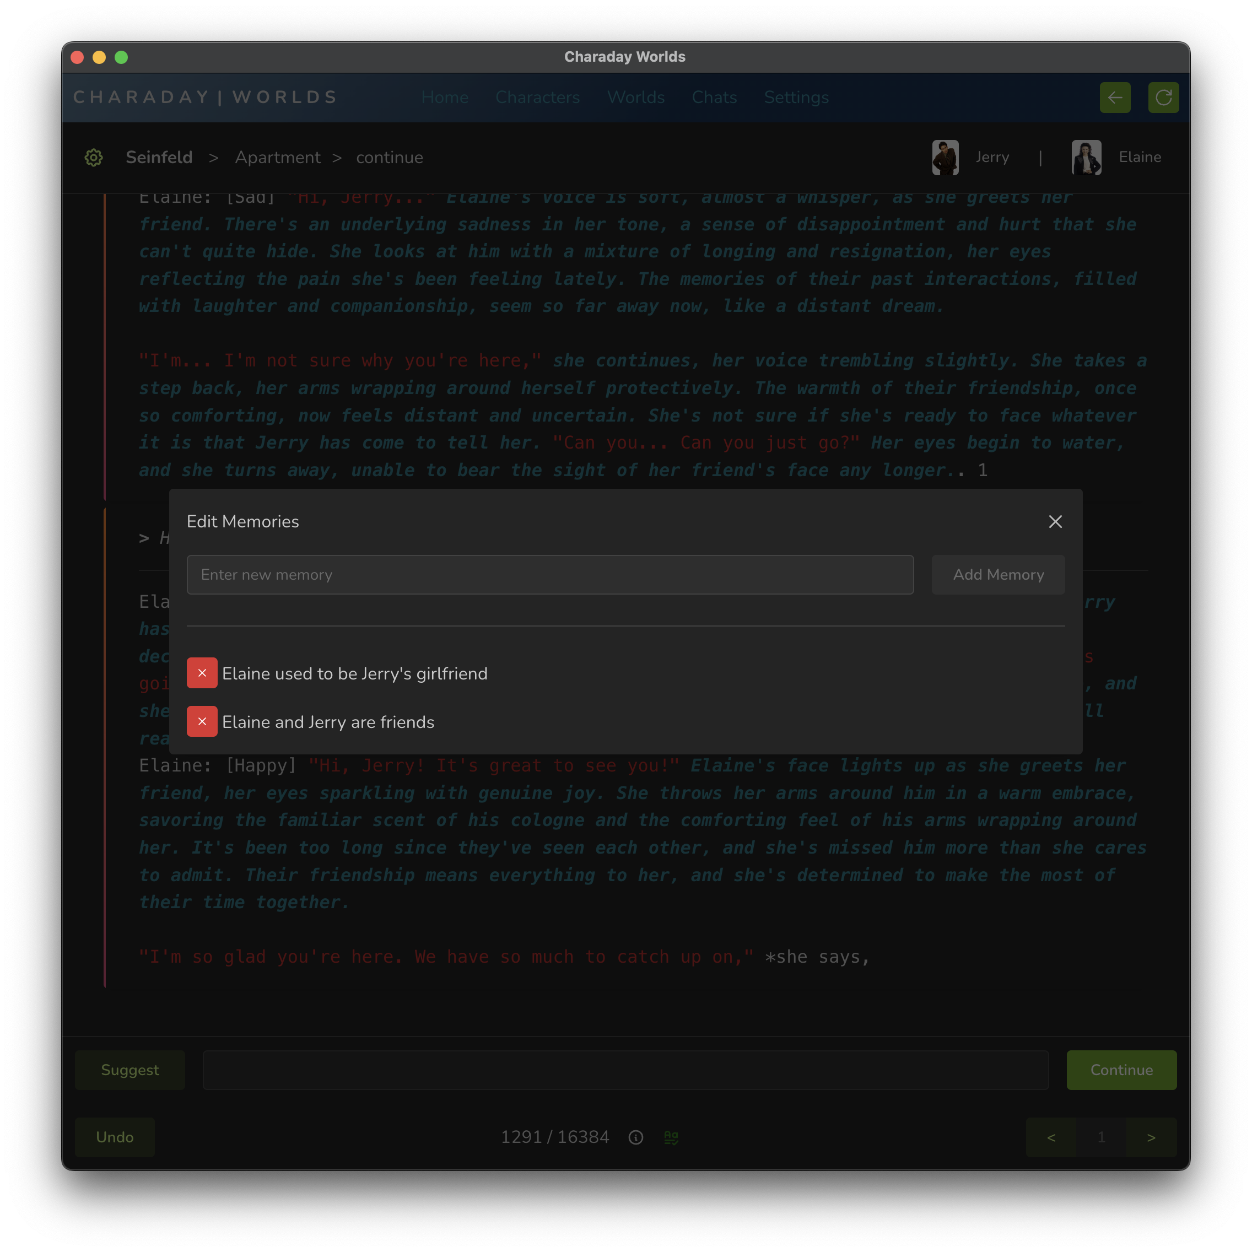Click the green back arrow icon
The image size is (1252, 1252).
click(x=1115, y=98)
